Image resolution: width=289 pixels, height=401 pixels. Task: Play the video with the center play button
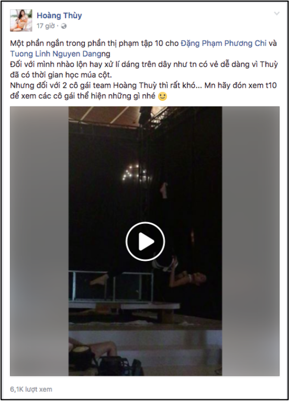coord(145,242)
